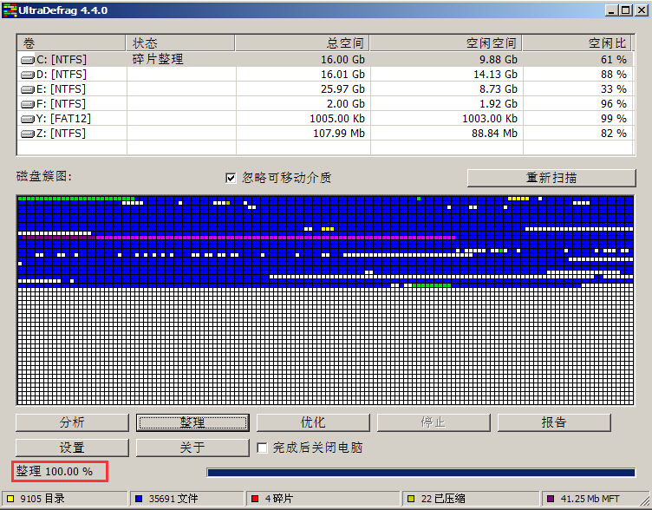Viewport: 652px width, 510px height.
Task: Click the compressed files legend square
Action: click(411, 499)
